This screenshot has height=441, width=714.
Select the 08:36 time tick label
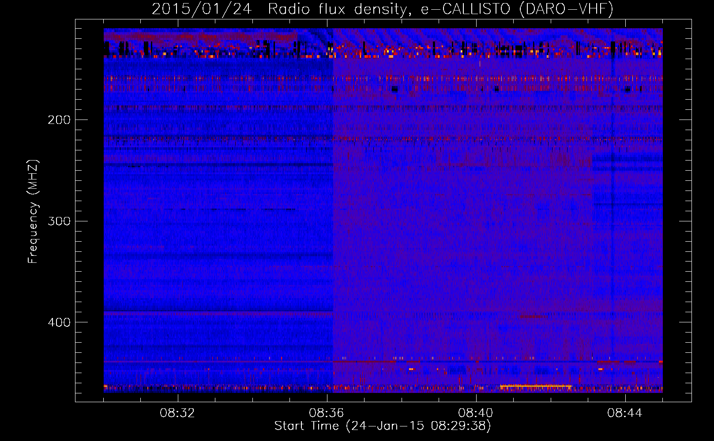tap(327, 413)
